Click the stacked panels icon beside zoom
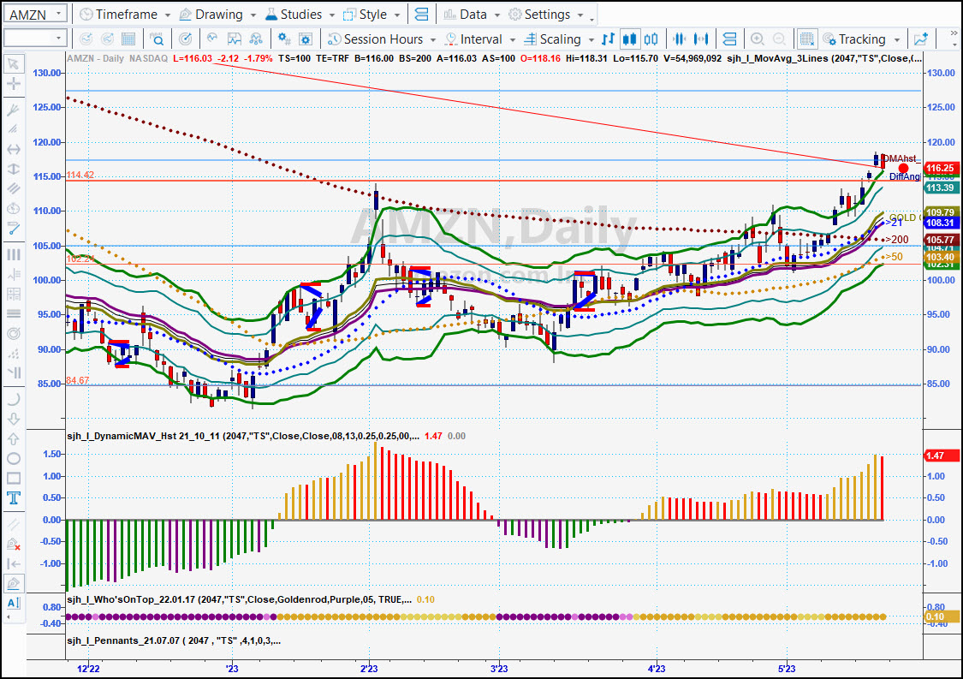This screenshot has height=679, width=963. pos(729,39)
